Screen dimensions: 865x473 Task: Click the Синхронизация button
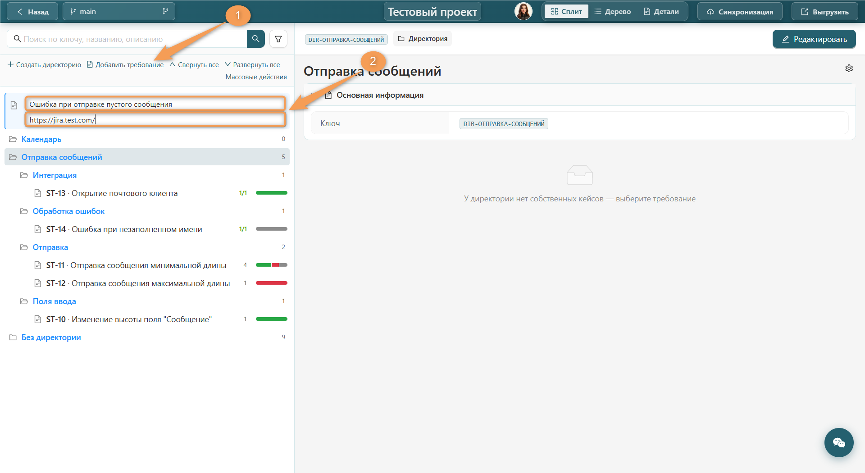pyautogui.click(x=740, y=12)
